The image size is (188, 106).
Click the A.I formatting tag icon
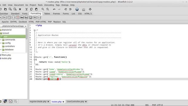click(5, 18)
